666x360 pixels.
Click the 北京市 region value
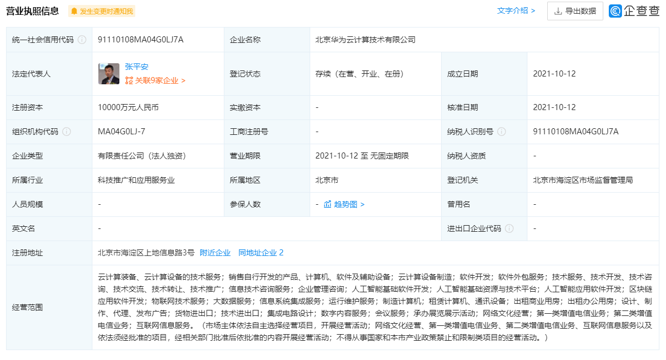(327, 180)
